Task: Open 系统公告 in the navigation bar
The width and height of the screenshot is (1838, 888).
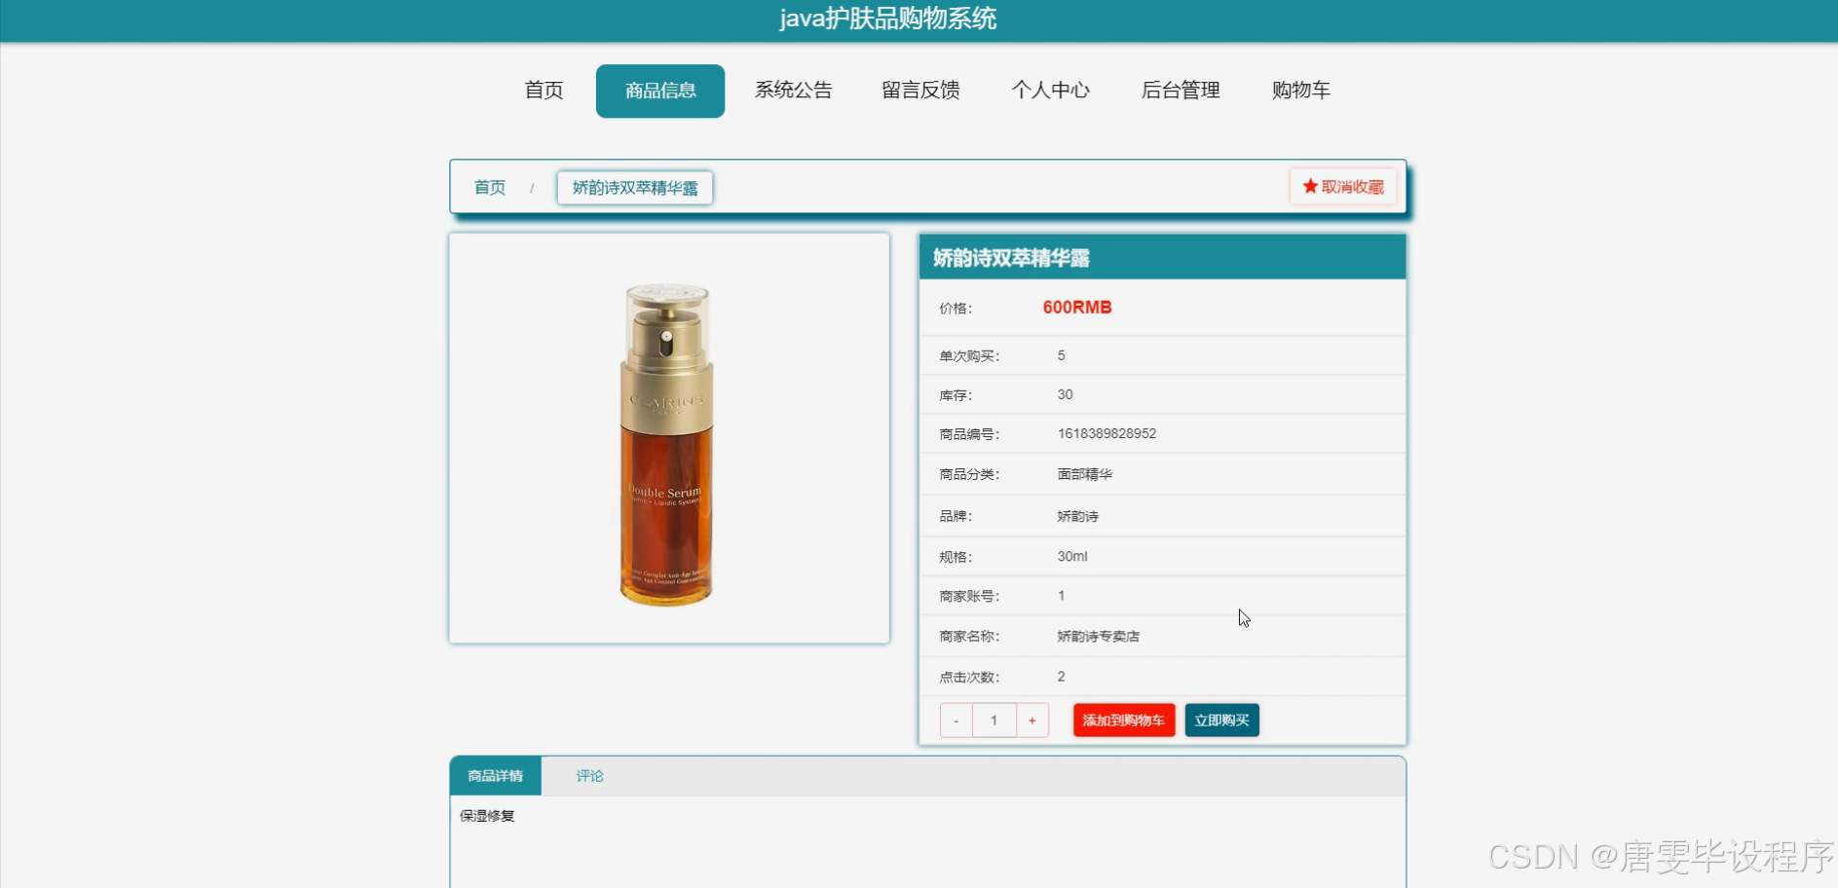Action: point(793,91)
